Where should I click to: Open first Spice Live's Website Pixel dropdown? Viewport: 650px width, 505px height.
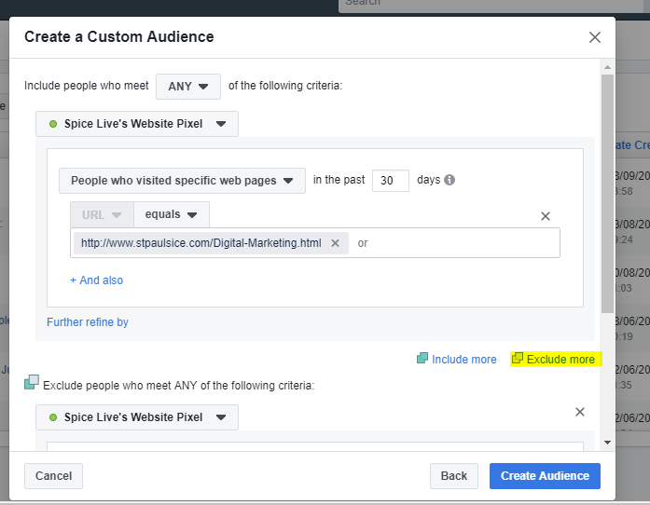137,123
